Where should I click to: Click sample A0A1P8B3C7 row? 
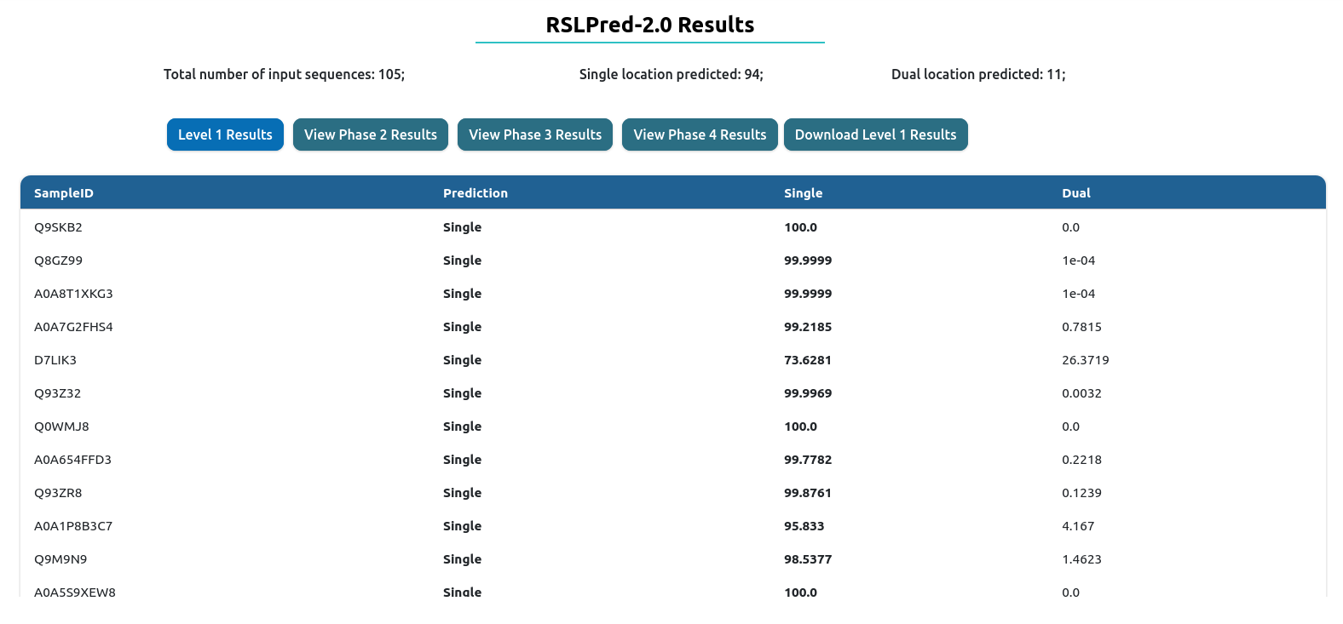(x=73, y=526)
